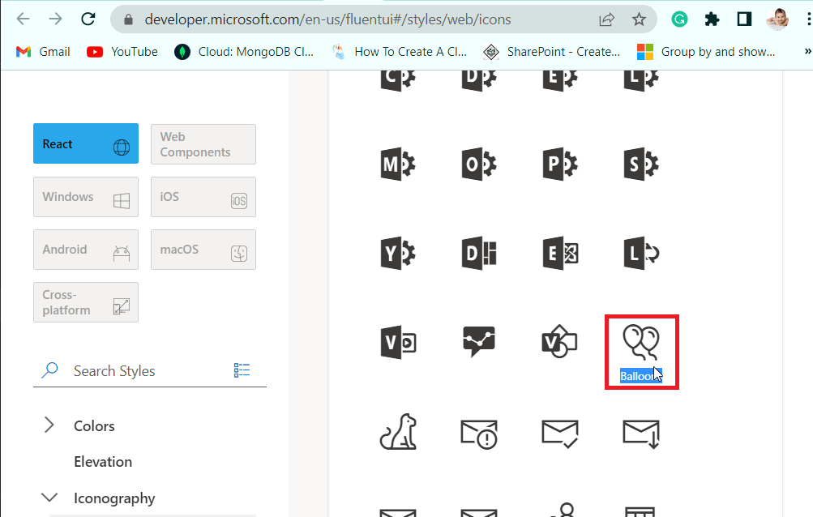Screen dimensions: 813x517
Task: Click the Balloons icon
Action: [641, 342]
